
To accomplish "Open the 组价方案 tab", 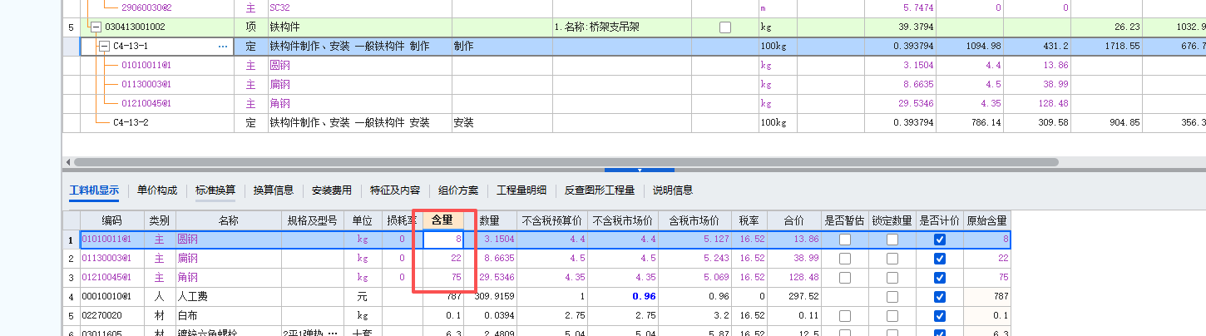I will click(x=458, y=190).
